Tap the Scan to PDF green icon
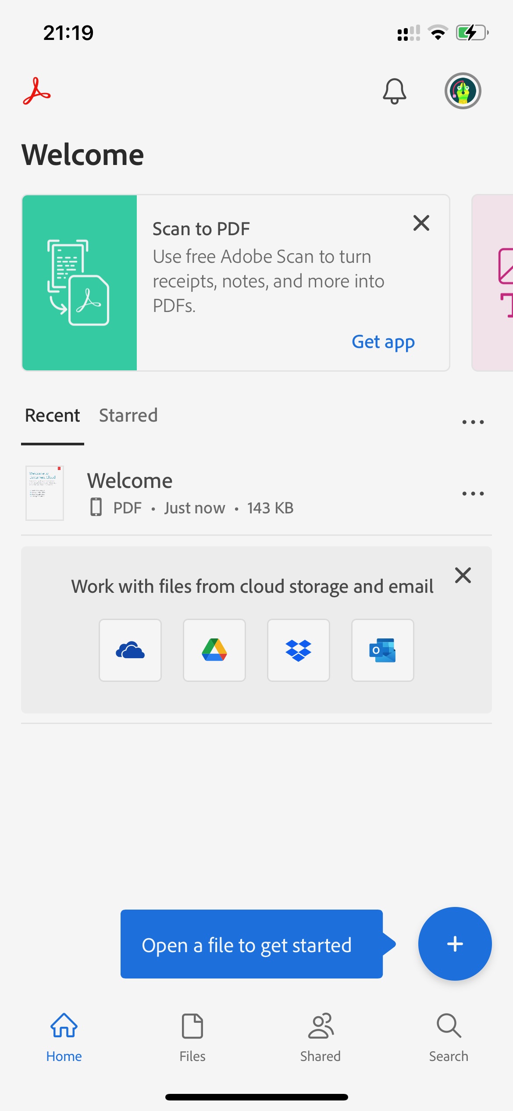Screen dimensions: 513x1111 point(79,283)
